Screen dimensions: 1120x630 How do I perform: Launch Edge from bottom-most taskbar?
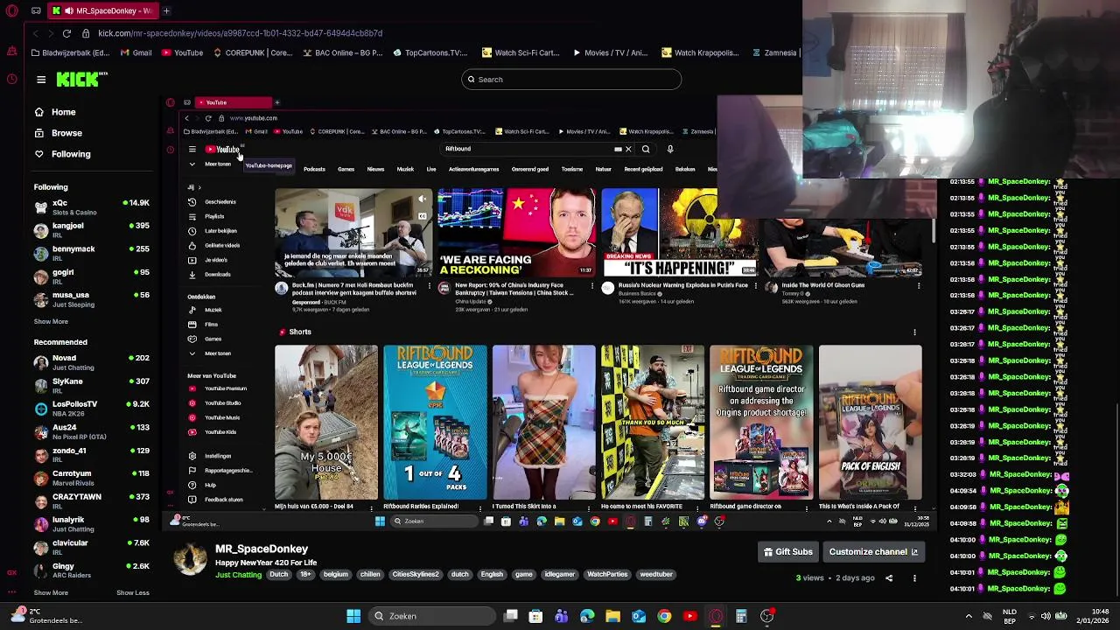tap(587, 616)
